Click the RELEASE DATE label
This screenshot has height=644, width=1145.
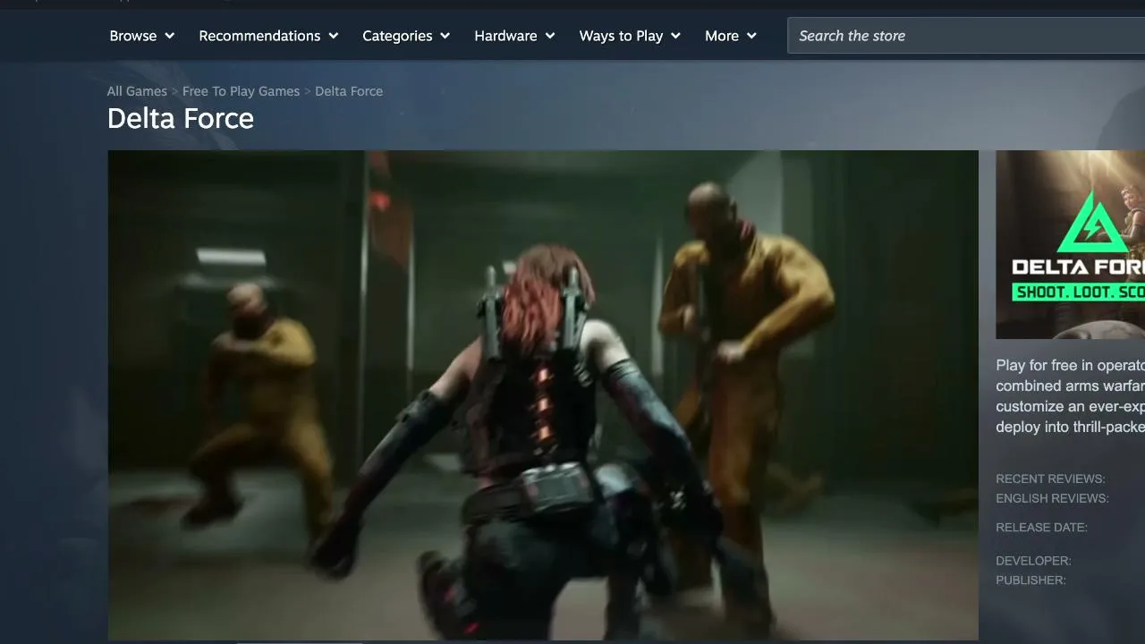coord(1041,527)
